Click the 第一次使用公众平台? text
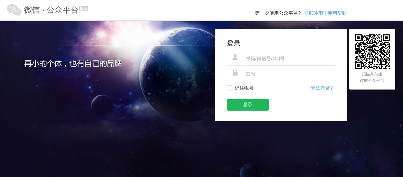The height and width of the screenshot is (177, 403). (278, 13)
